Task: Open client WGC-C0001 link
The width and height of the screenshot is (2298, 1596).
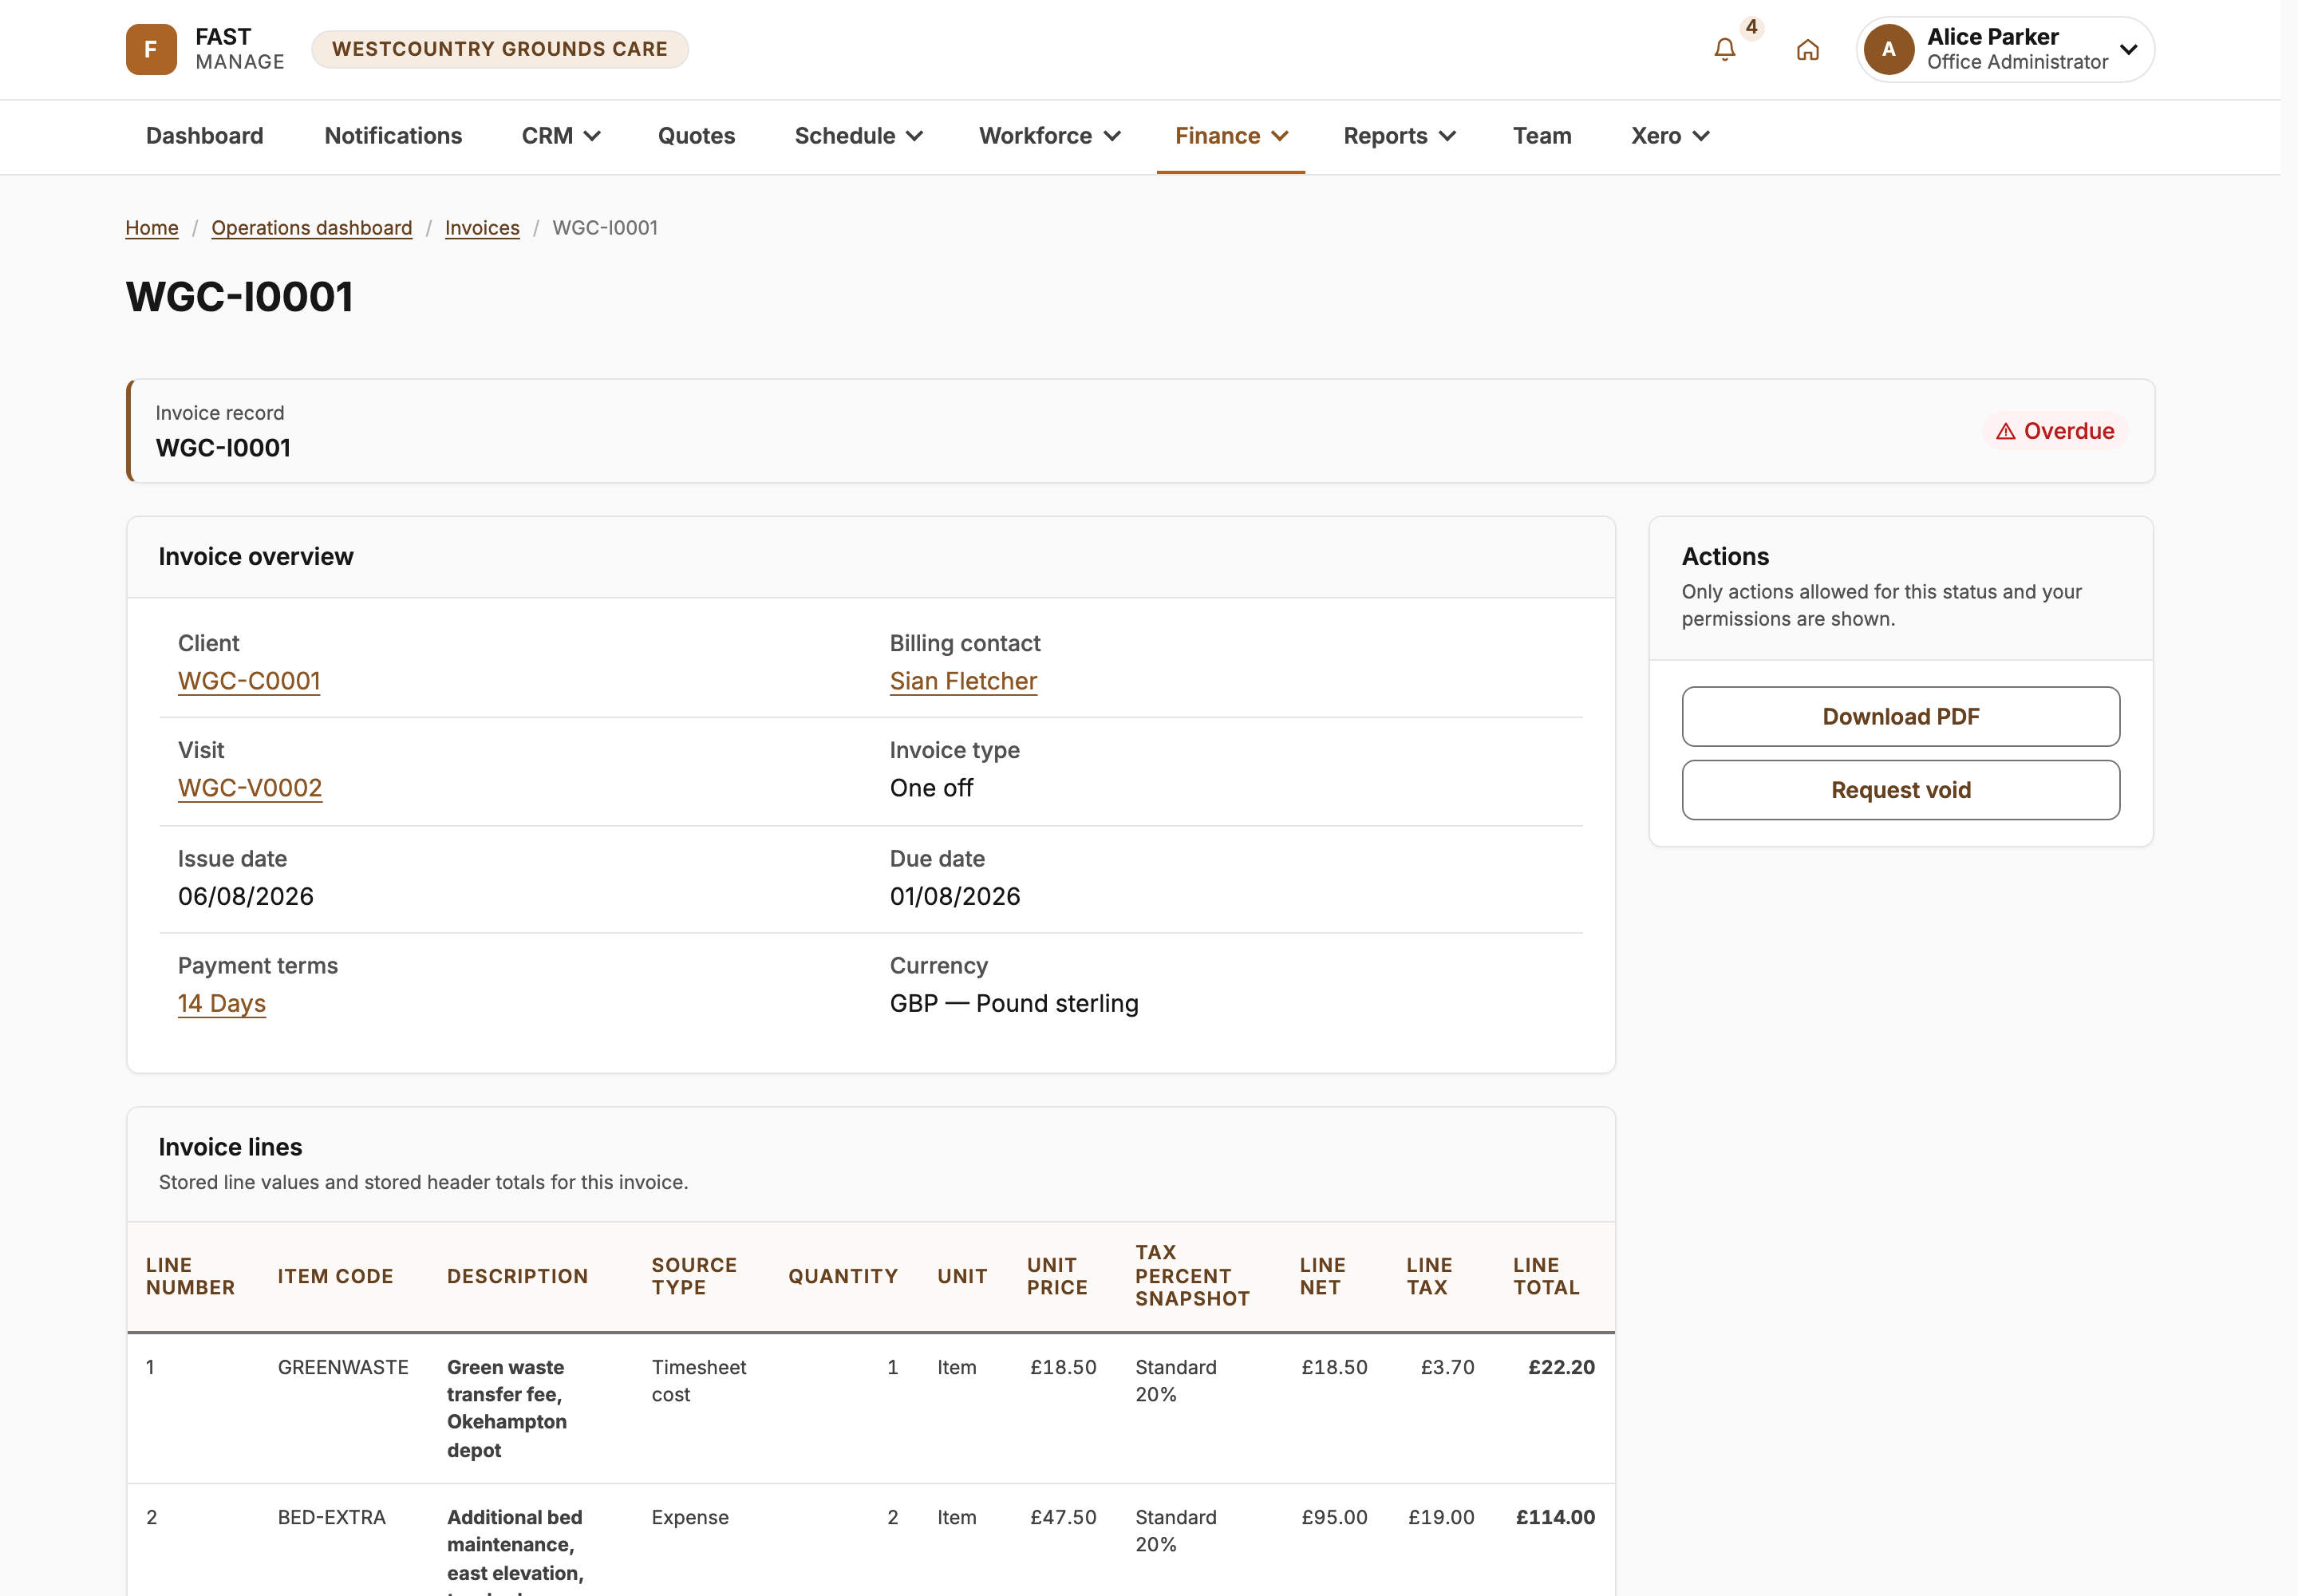Action: [x=249, y=681]
